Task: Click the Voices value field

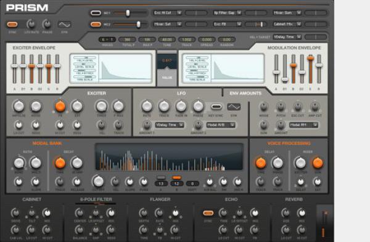Action: (107, 39)
